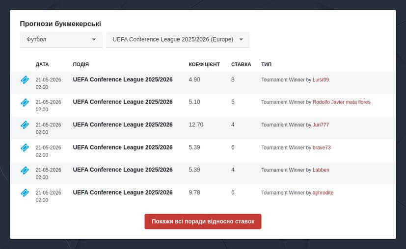Click the ticket icon in the brave73 row
The image size is (406, 249).
click(x=25, y=148)
